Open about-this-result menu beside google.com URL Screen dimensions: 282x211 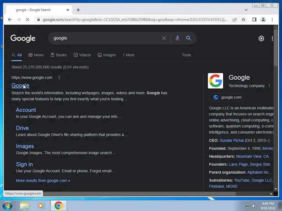click(59, 77)
